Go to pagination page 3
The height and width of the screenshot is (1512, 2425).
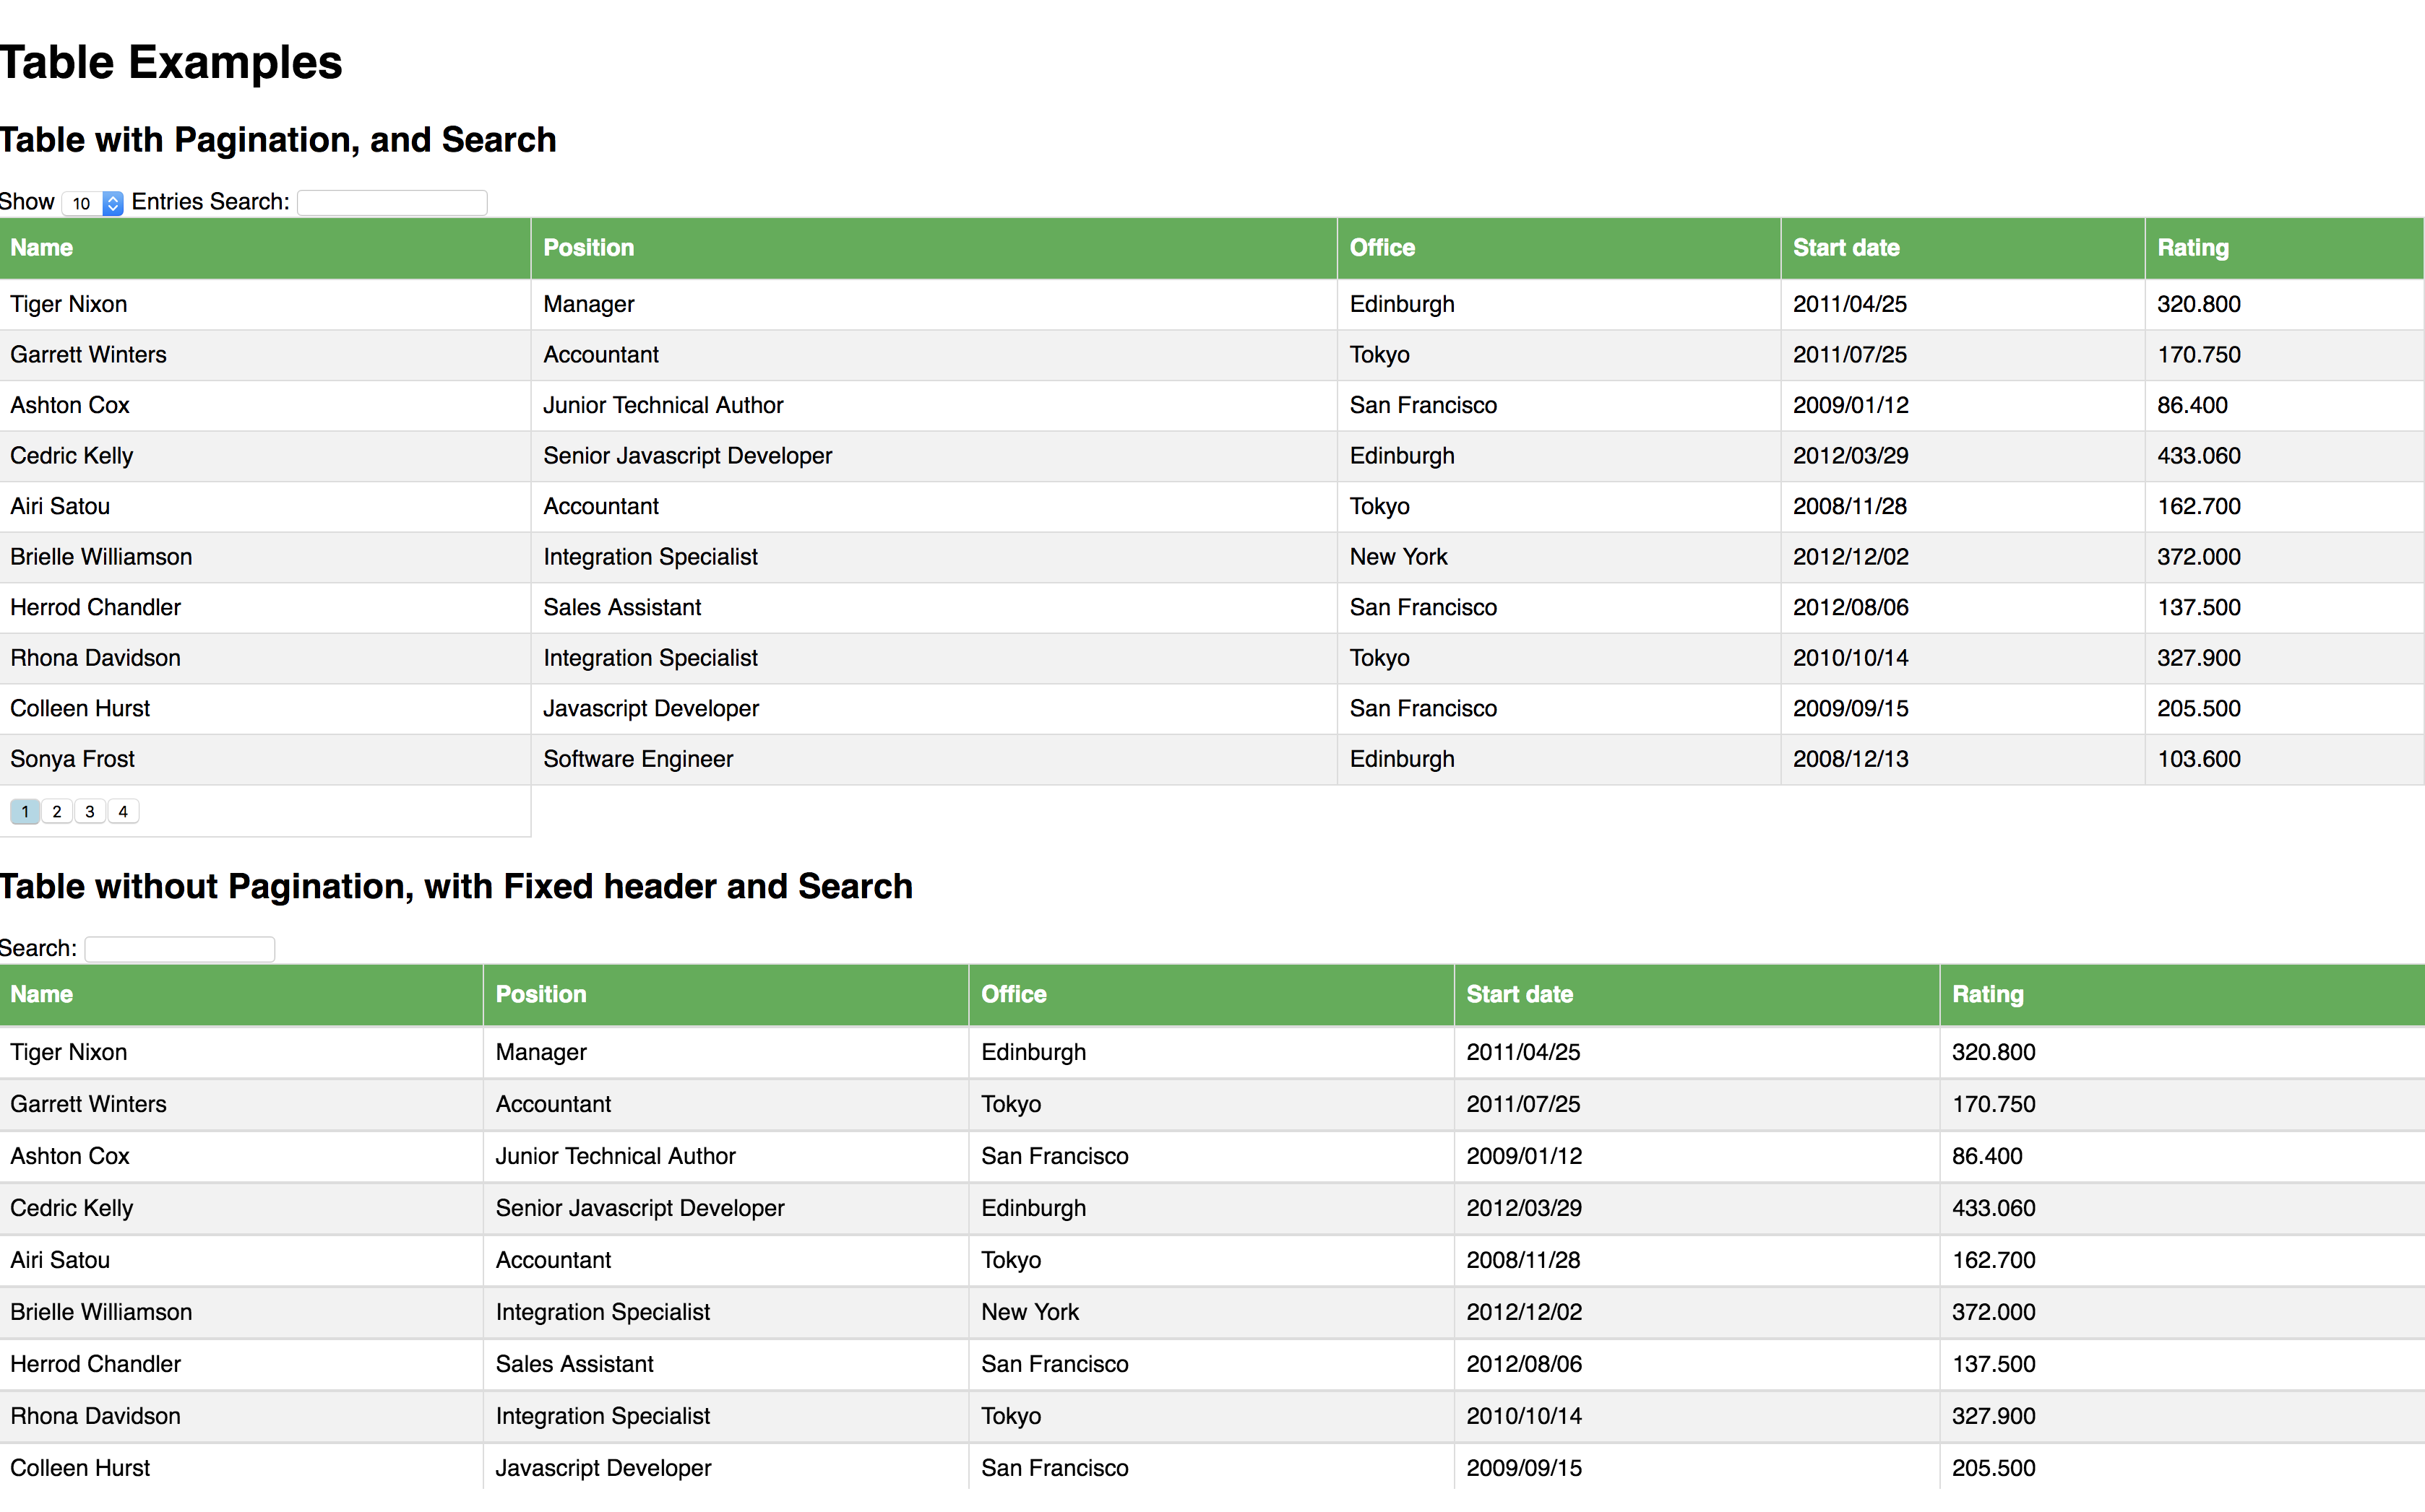point(90,812)
